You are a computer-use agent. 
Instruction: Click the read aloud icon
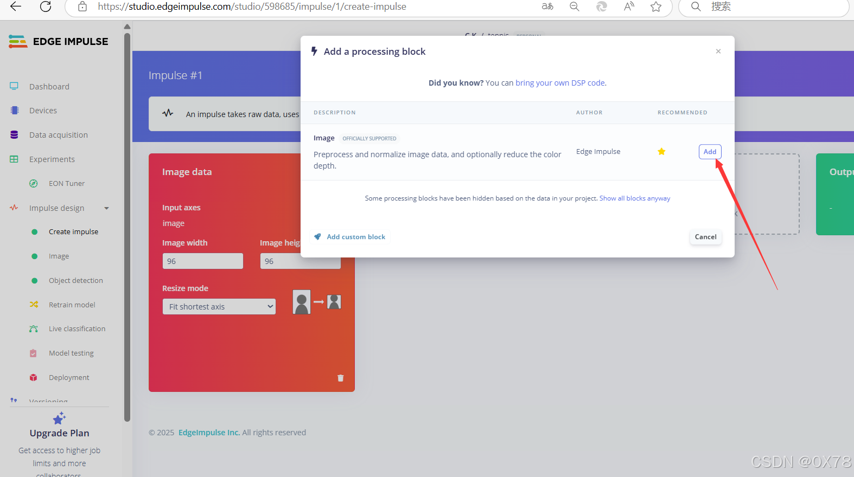(x=629, y=7)
